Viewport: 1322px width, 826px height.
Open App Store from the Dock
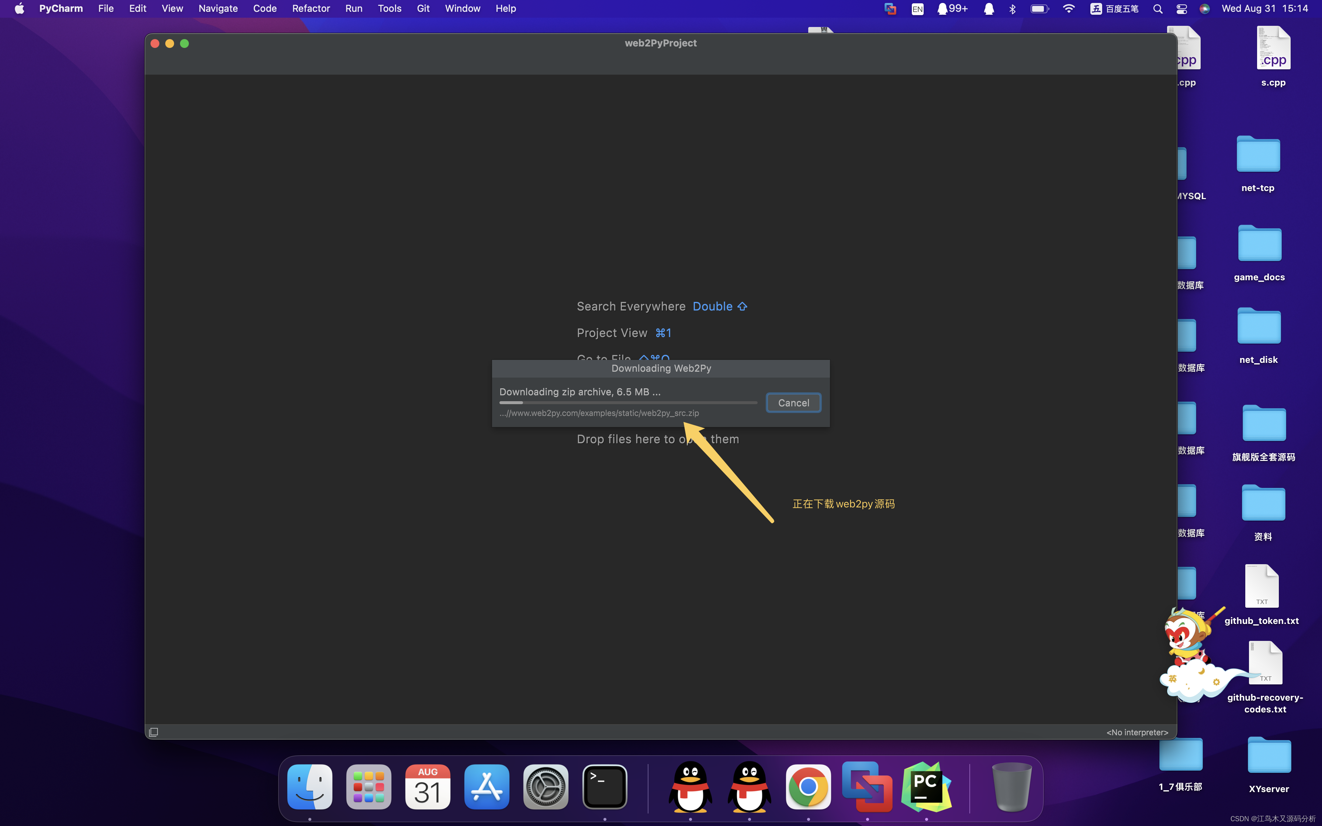pos(487,787)
